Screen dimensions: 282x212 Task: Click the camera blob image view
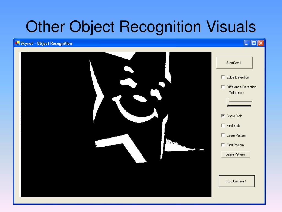coord(115,124)
